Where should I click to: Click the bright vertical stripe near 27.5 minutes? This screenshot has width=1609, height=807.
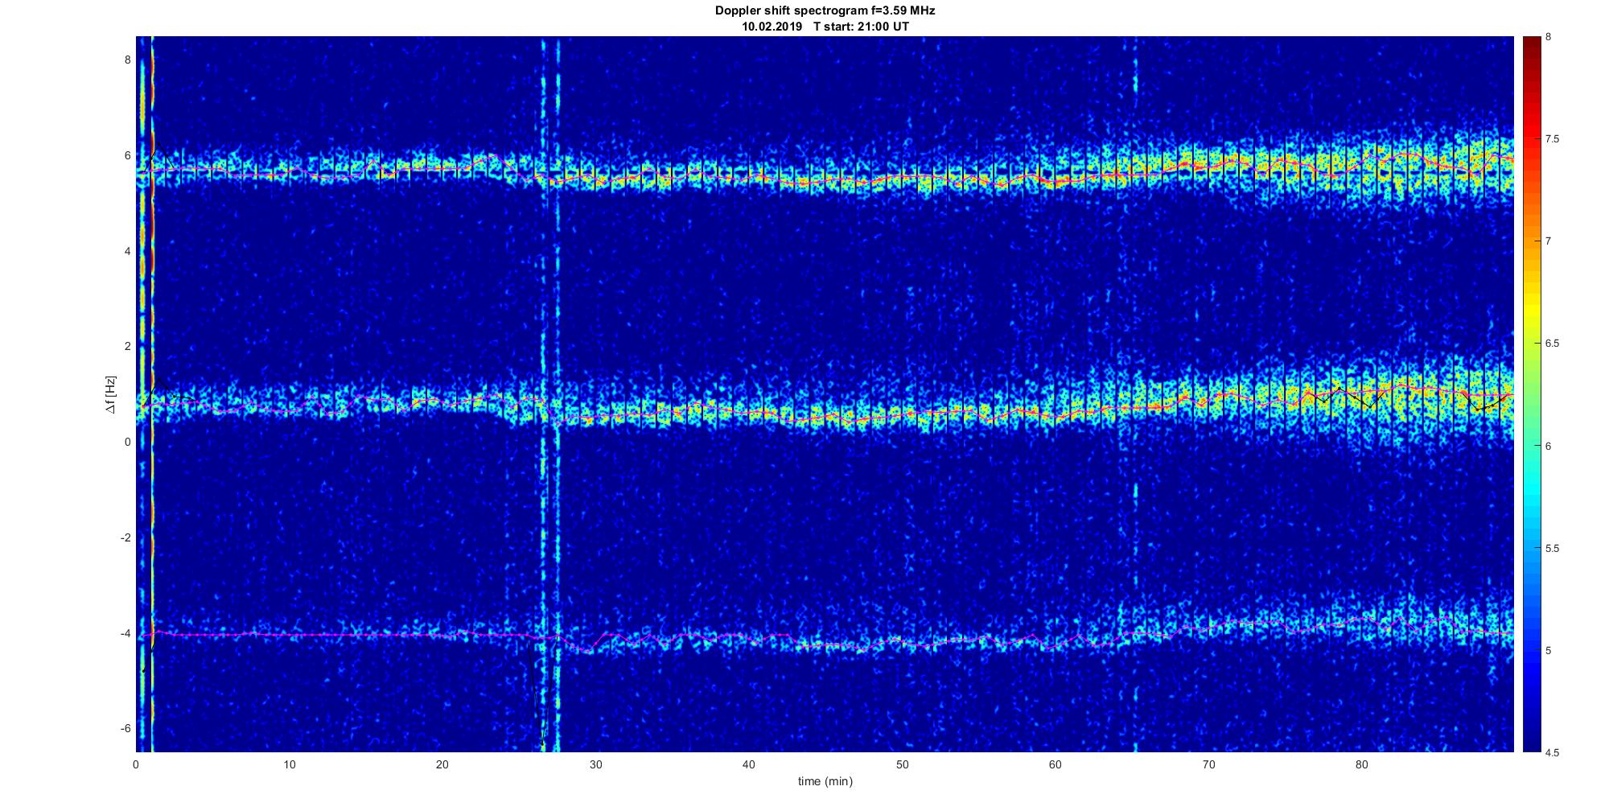(558, 394)
